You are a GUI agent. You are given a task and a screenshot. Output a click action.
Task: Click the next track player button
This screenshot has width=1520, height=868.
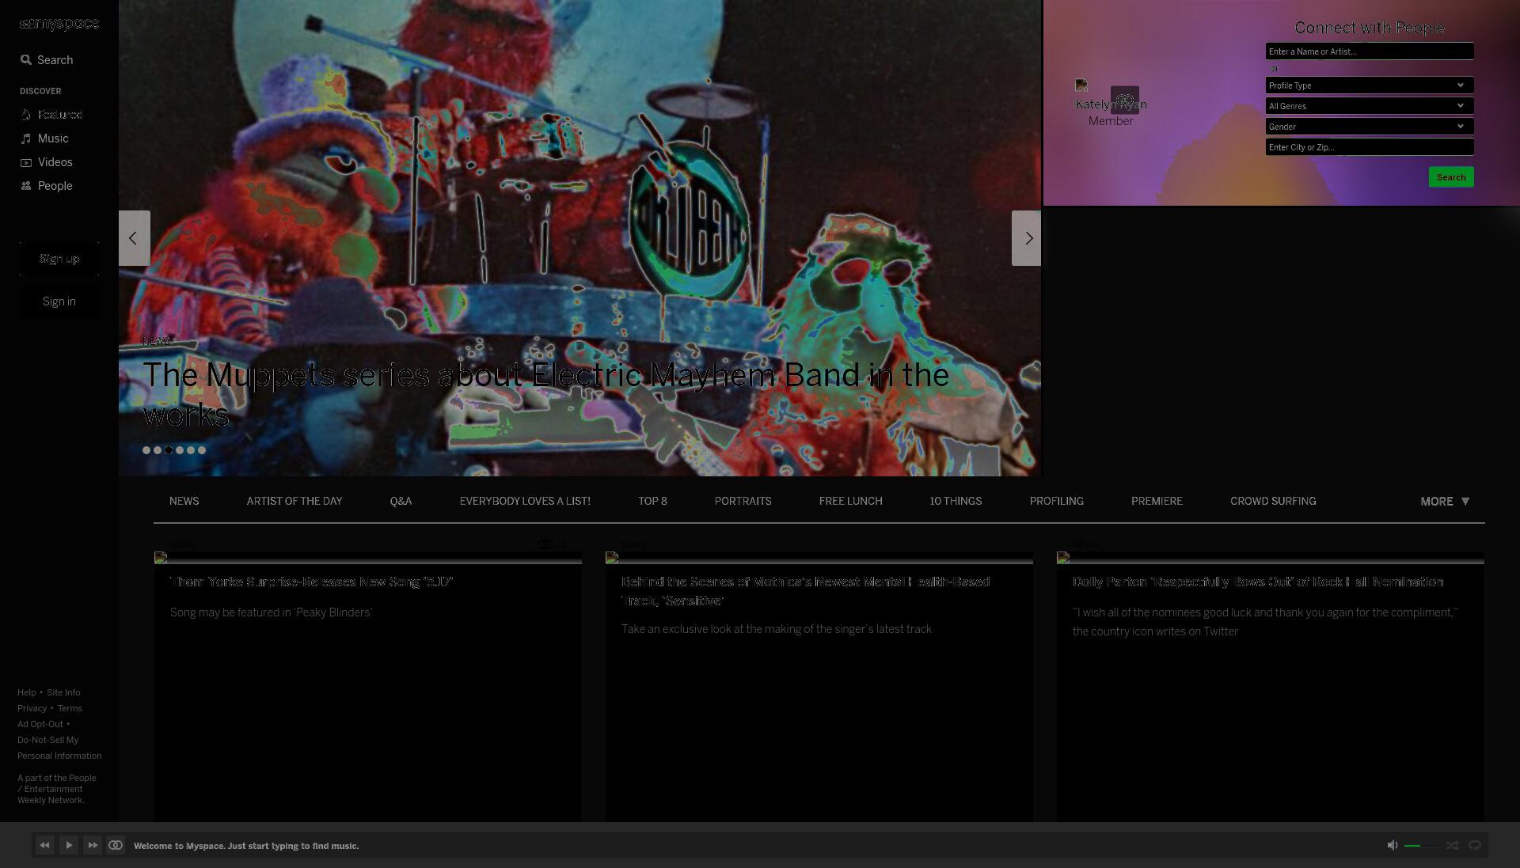(x=93, y=846)
